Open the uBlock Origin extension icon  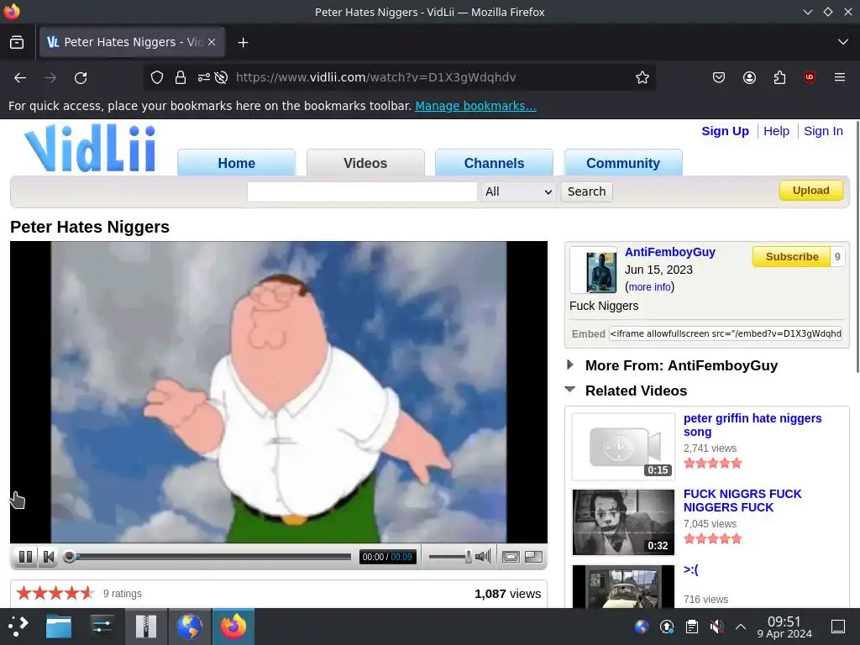click(x=809, y=78)
